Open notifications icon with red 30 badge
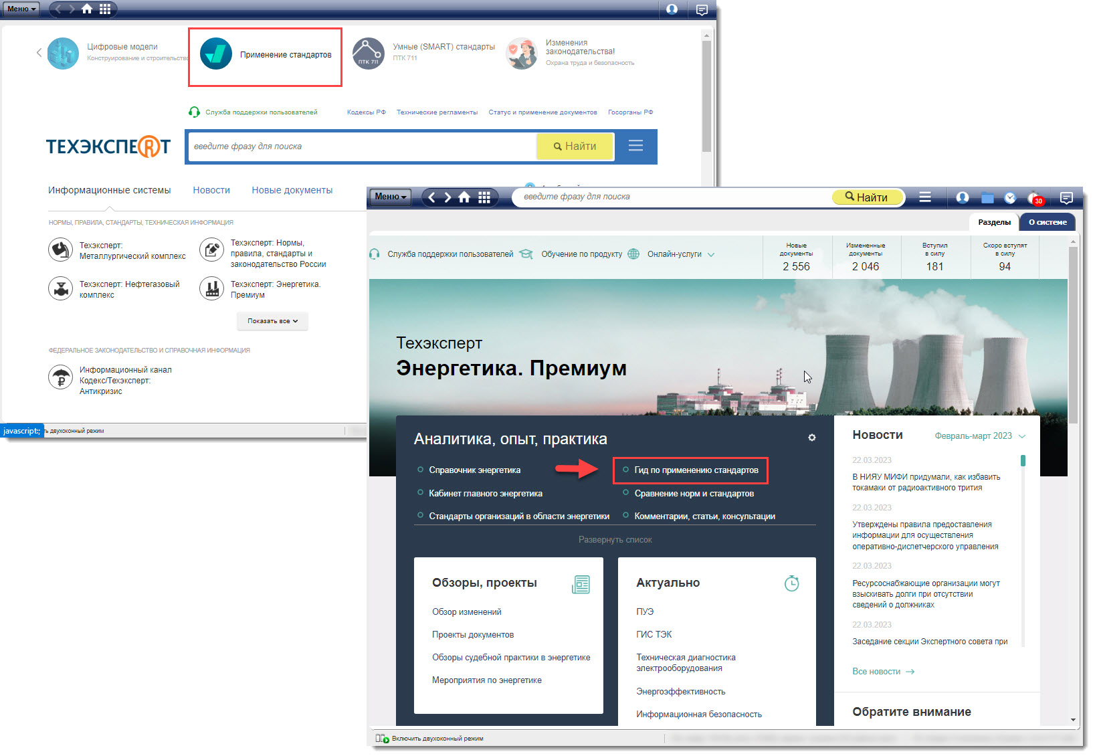Image resolution: width=1093 pixels, height=756 pixels. [1035, 198]
